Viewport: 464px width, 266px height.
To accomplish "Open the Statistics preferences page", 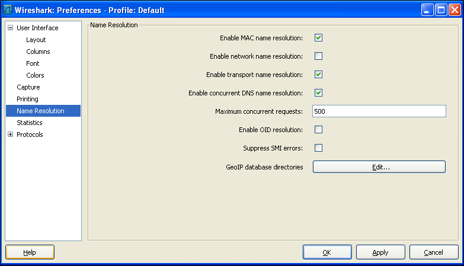I will coord(29,123).
